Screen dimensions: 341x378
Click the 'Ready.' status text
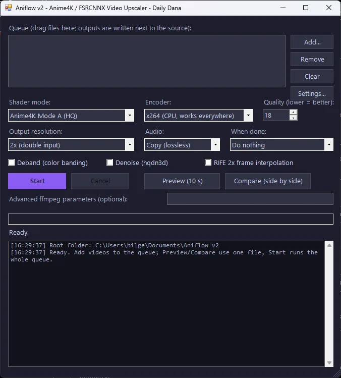click(19, 233)
